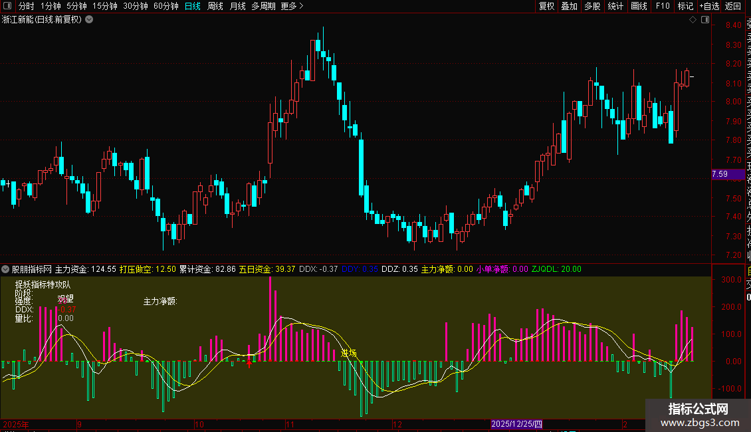Click the 2025年 label on the time axis
The height and width of the screenshot is (432, 751).
(x=16, y=424)
